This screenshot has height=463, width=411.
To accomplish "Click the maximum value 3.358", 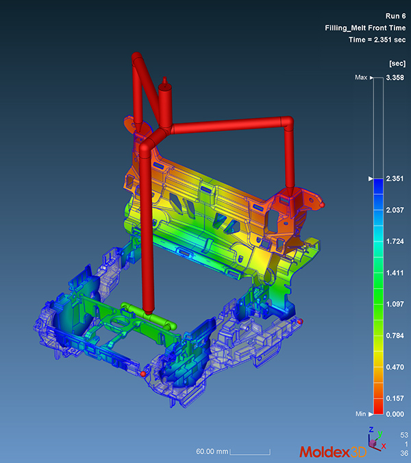I will click(395, 78).
